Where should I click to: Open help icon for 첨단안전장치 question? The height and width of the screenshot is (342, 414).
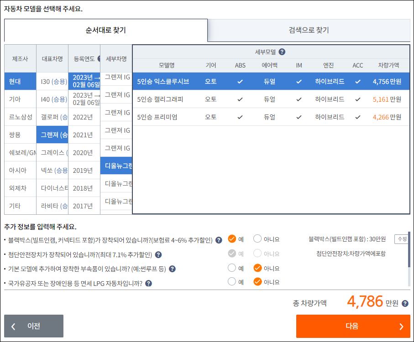pos(158,255)
